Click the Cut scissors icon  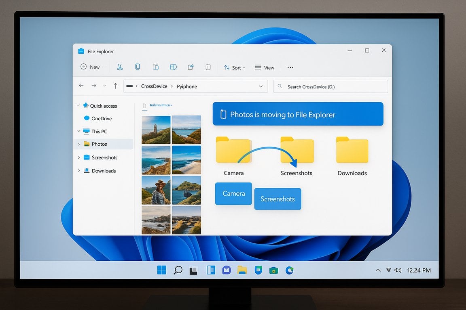tap(120, 67)
